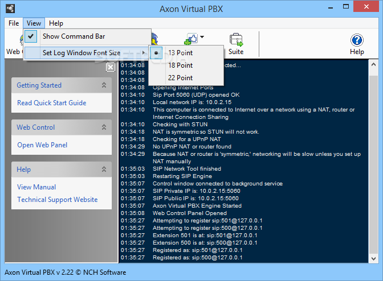The image size is (383, 281).
Task: Select 18 Point font size
Action: tap(186, 65)
